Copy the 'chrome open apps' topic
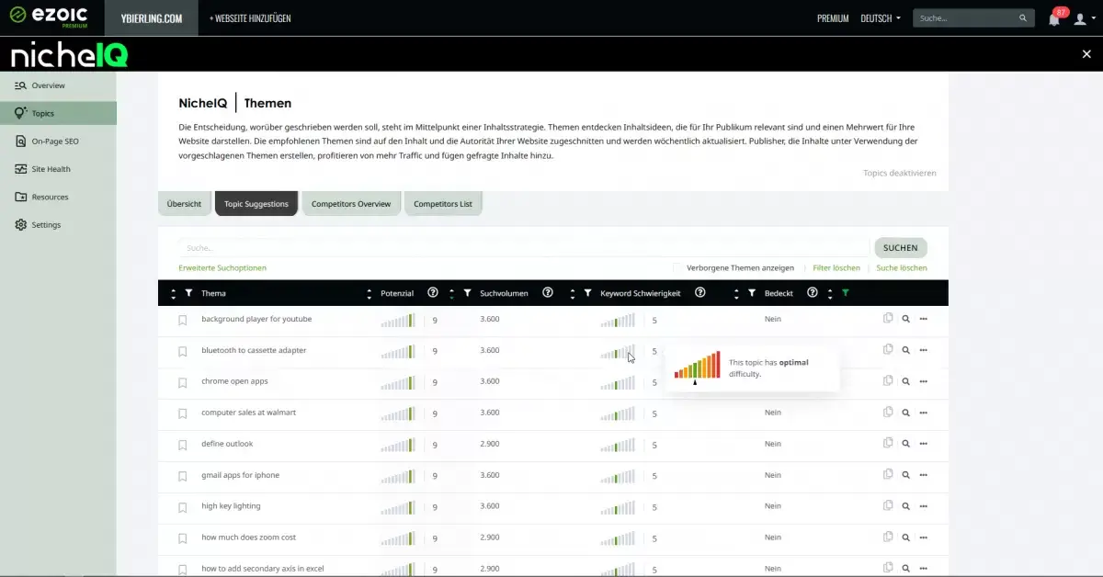 (888, 380)
